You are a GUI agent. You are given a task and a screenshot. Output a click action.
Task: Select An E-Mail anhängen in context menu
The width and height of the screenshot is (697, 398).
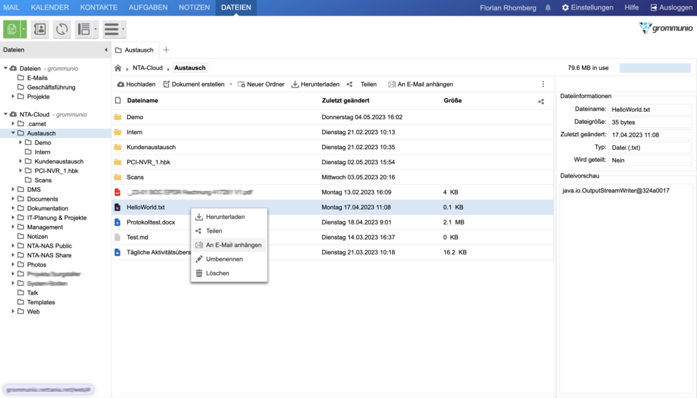pyautogui.click(x=229, y=245)
